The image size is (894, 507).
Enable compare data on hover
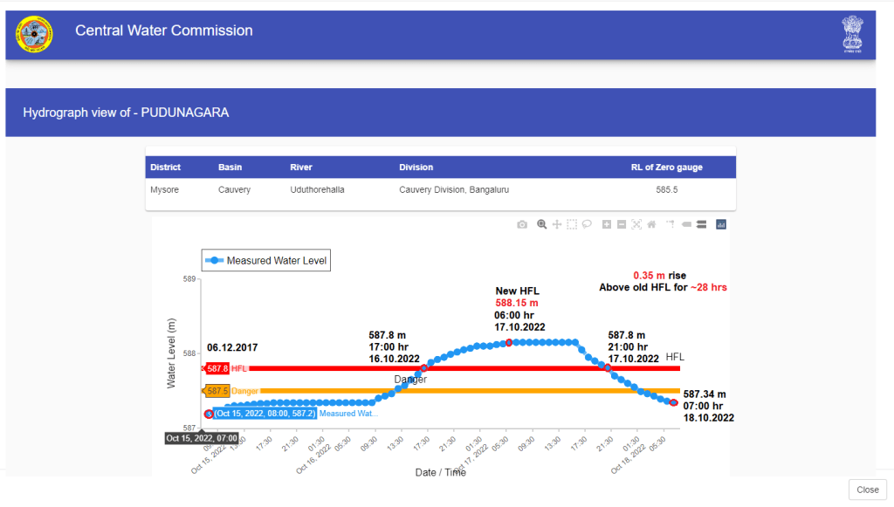point(701,224)
